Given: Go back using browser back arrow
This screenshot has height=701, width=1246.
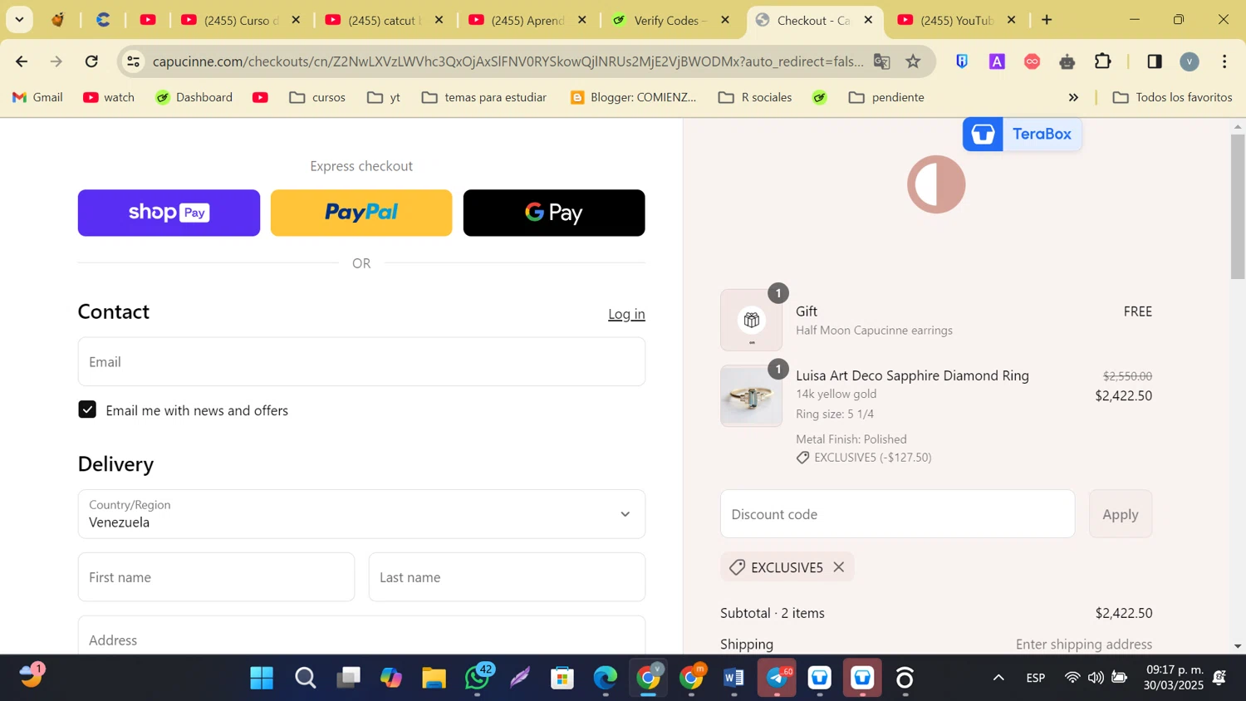Looking at the screenshot, I should [22, 61].
